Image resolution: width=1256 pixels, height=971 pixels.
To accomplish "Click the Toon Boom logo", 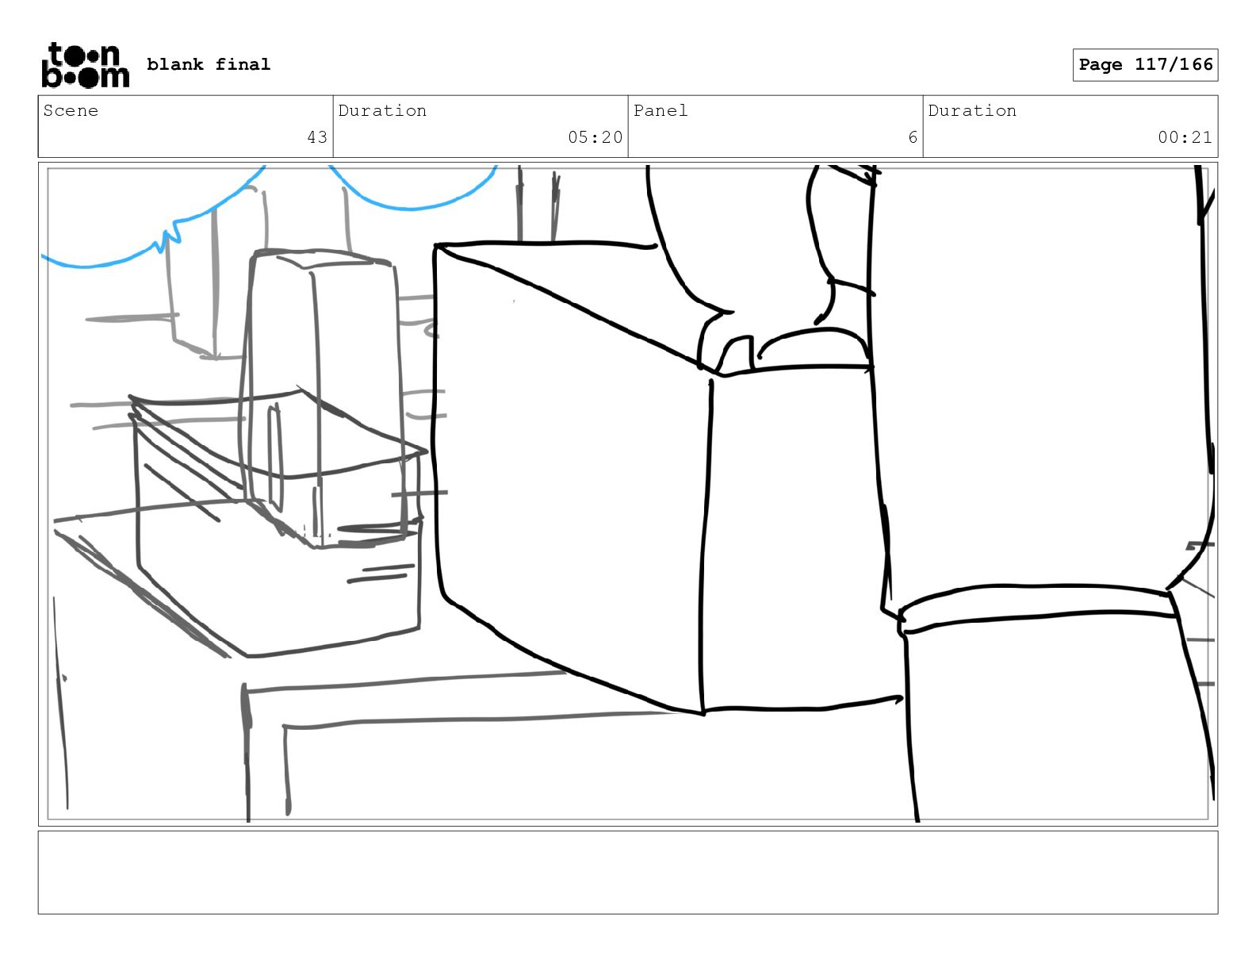I will (85, 64).
